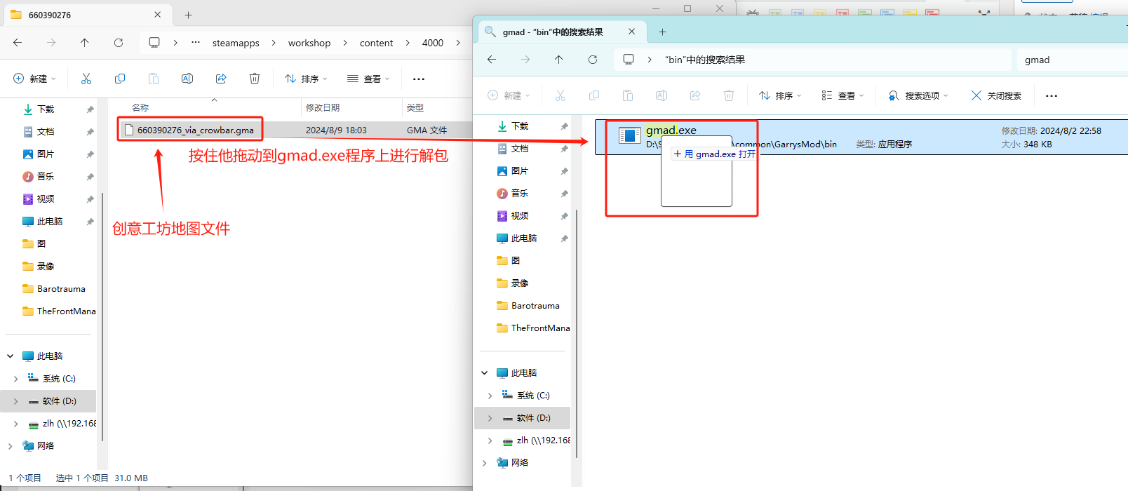Expand 网络 node in left navigation pane

(10, 446)
